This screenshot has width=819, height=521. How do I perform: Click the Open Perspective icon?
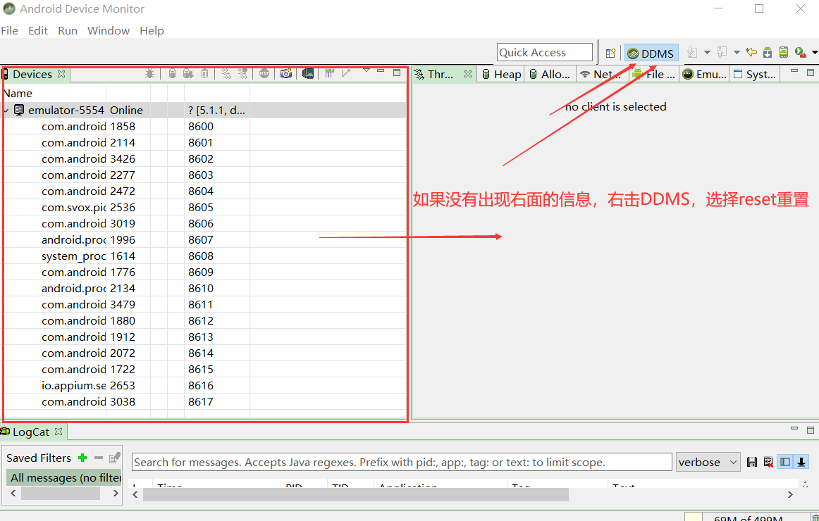pyautogui.click(x=610, y=53)
